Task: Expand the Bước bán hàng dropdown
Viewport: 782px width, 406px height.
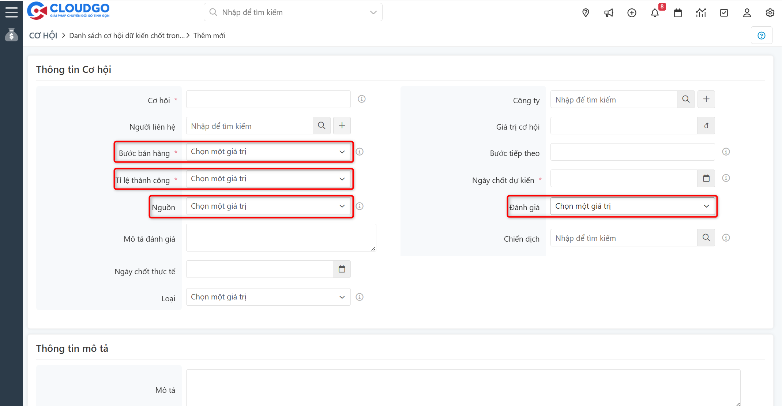Action: tap(268, 152)
